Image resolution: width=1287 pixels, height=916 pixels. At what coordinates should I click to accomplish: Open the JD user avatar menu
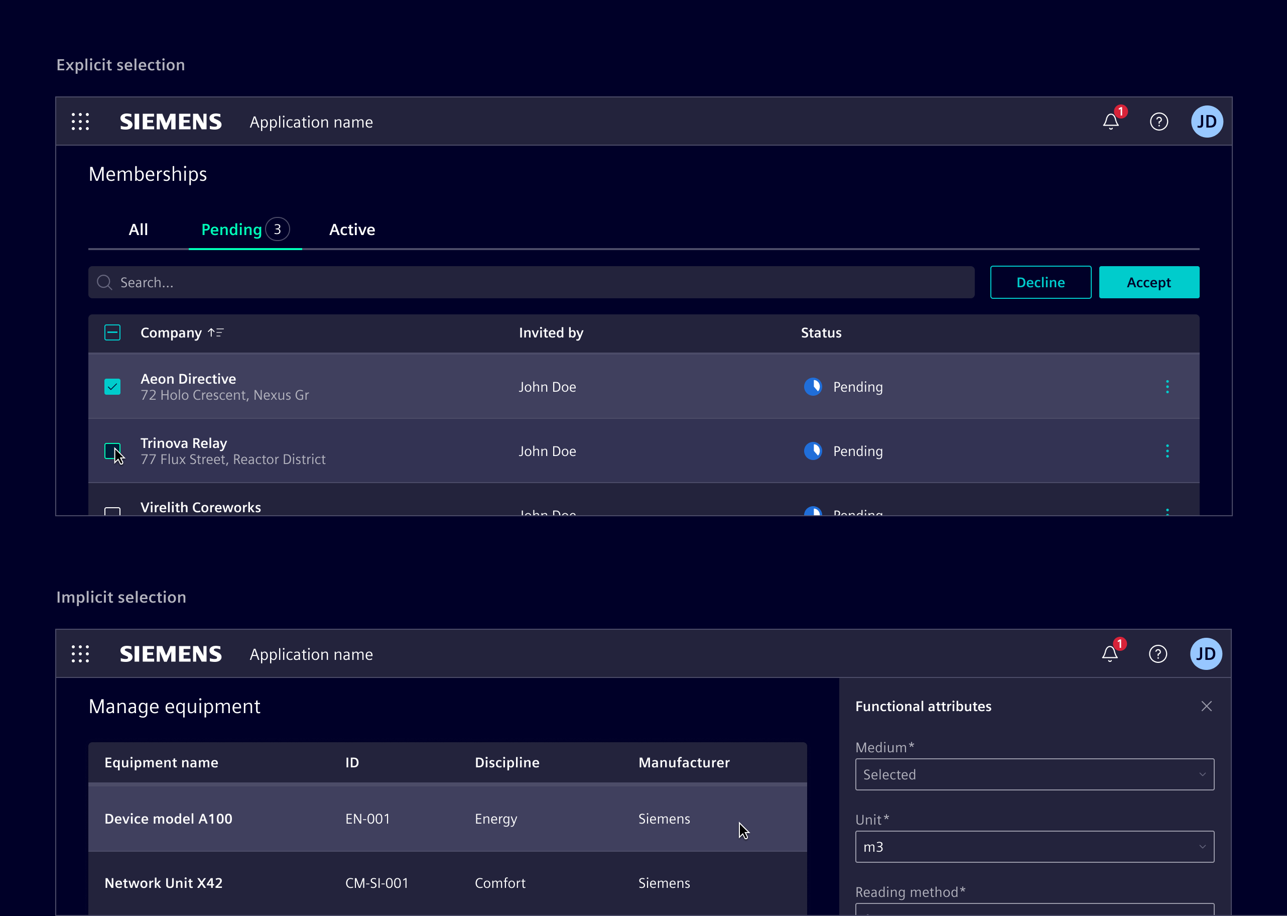pos(1207,121)
